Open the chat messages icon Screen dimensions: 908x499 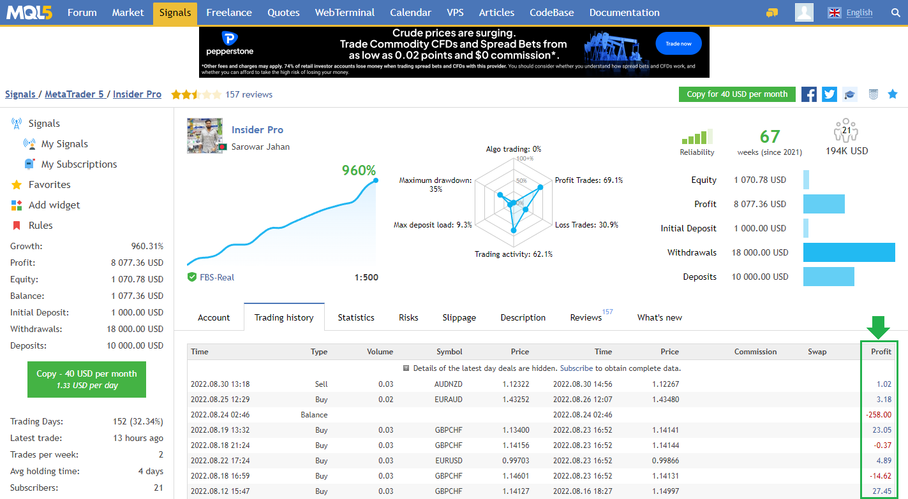click(772, 13)
